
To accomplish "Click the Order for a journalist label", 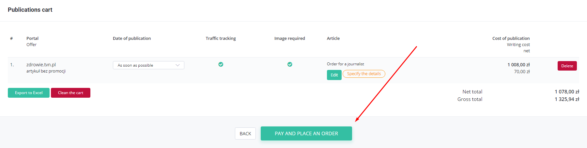I will [346, 64].
